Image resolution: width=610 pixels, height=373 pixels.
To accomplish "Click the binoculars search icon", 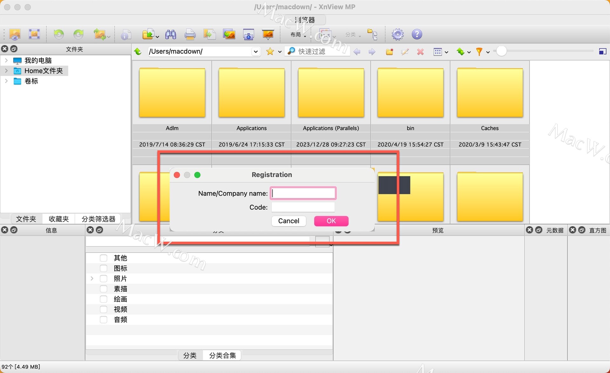I will (x=171, y=34).
